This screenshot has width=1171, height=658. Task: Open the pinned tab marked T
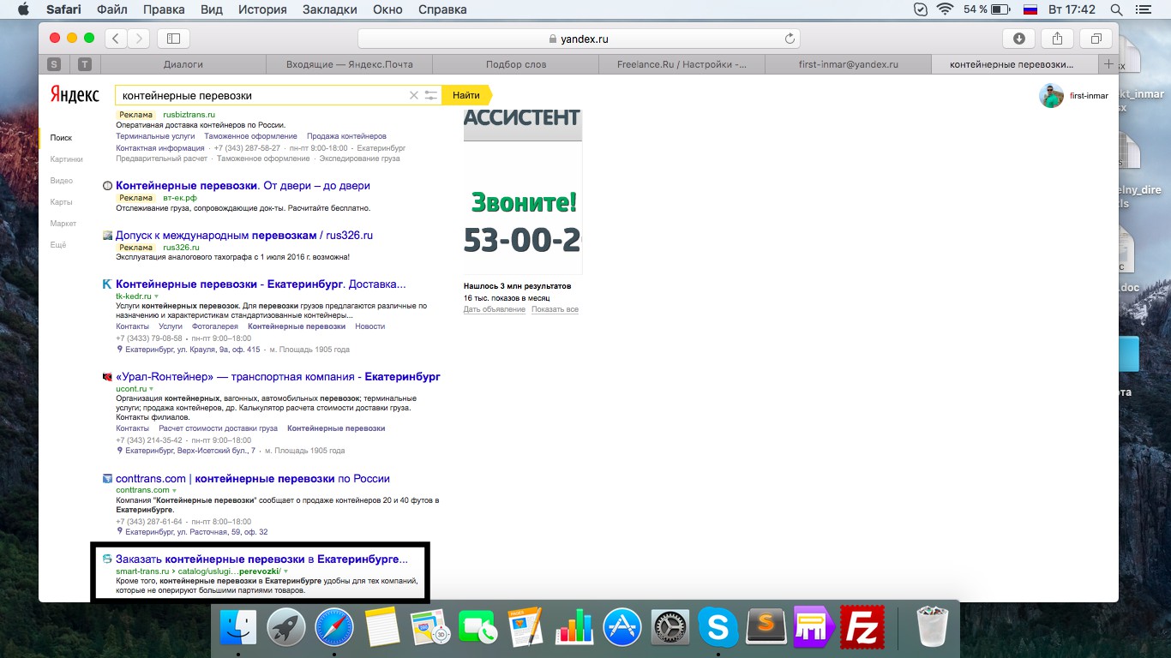click(84, 64)
